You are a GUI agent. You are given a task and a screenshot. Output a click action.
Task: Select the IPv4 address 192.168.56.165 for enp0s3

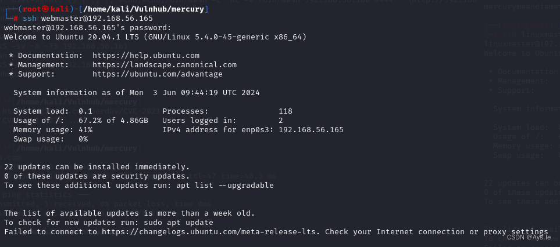[311, 129]
